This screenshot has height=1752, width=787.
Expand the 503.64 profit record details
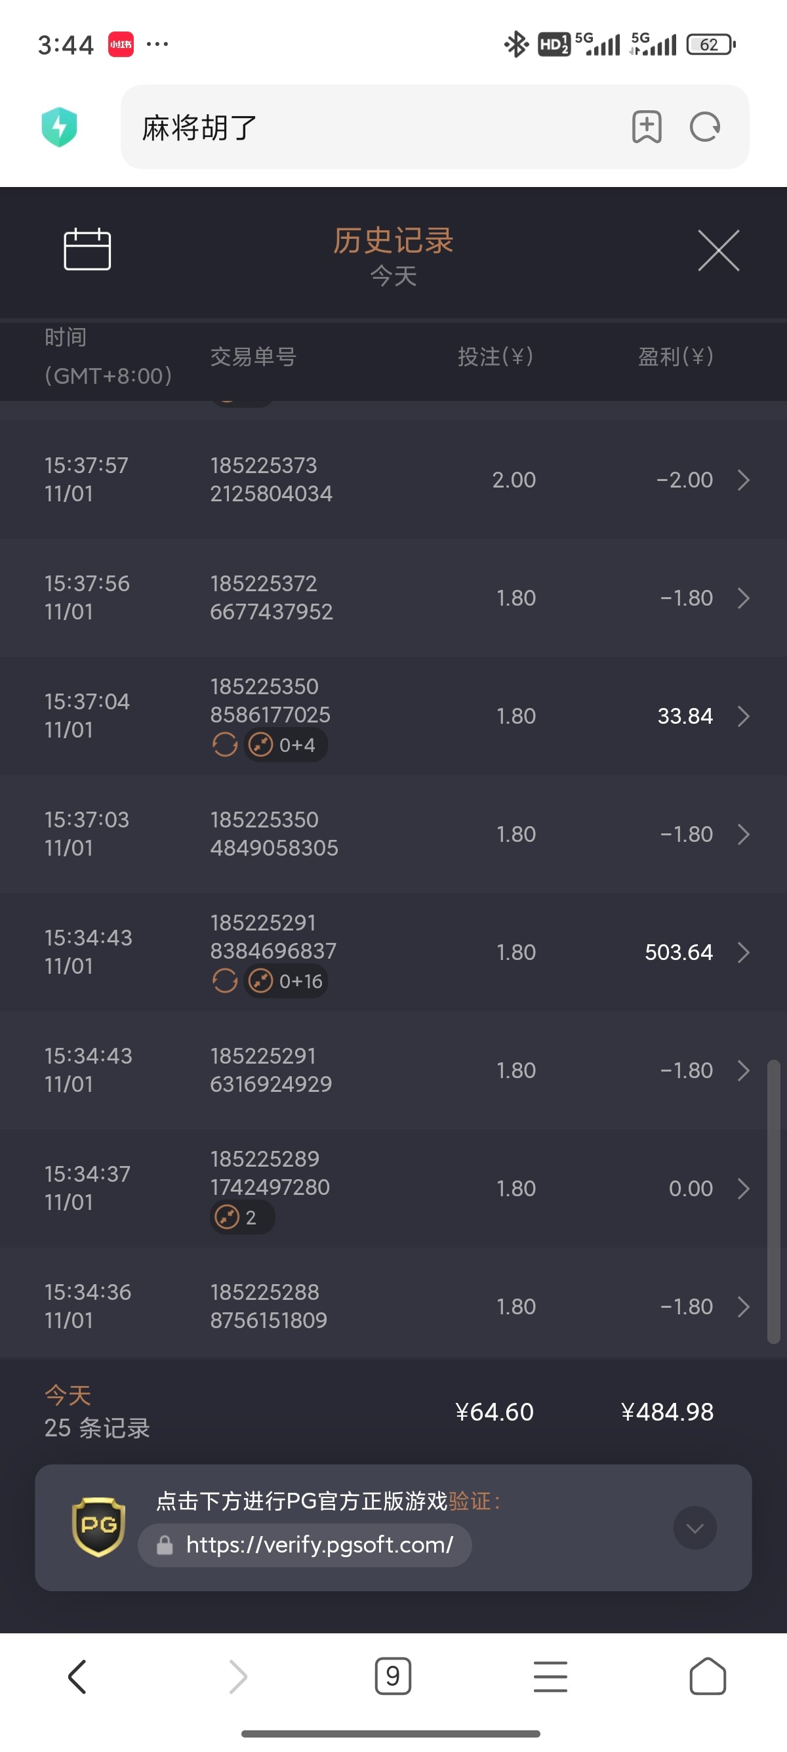744,952
